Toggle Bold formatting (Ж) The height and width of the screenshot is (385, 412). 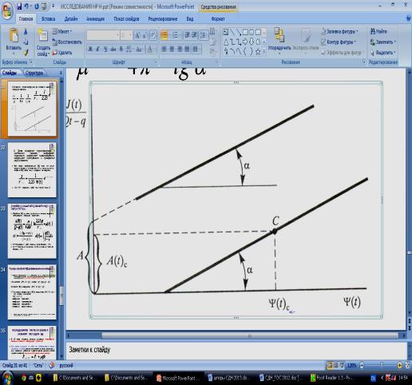point(90,49)
